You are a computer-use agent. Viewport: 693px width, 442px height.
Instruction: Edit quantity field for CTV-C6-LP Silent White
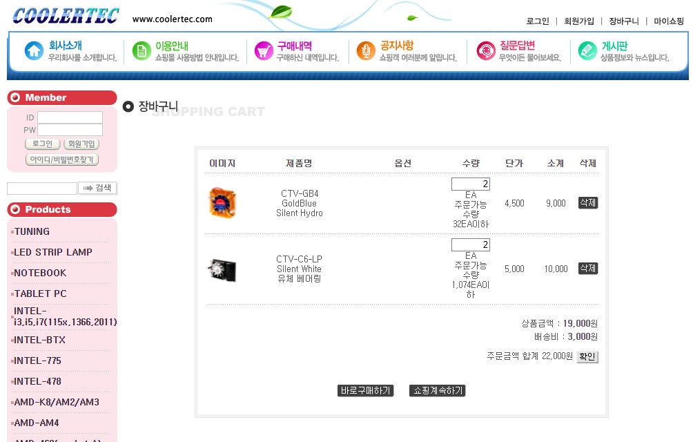pos(470,245)
